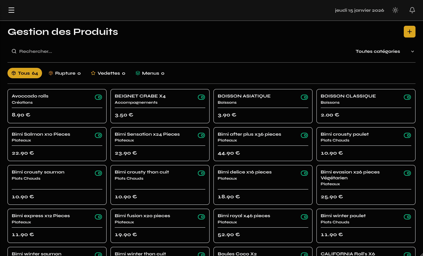The height and width of the screenshot is (256, 423).
Task: Select the Tous 64 filter button
Action: (24, 73)
